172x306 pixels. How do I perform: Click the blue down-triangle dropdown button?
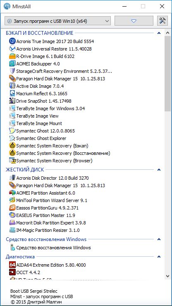click(x=134, y=21)
